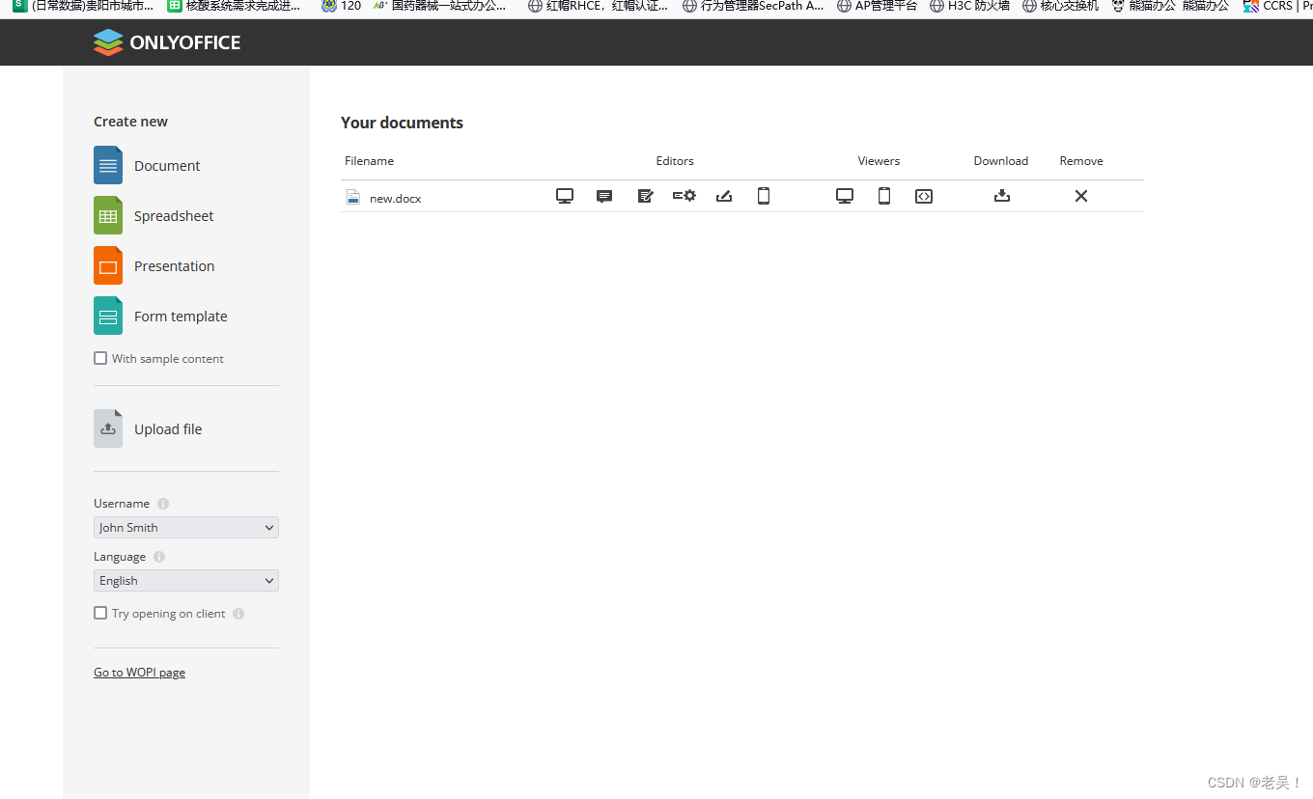Remove new.docx from the documents list

click(1081, 196)
